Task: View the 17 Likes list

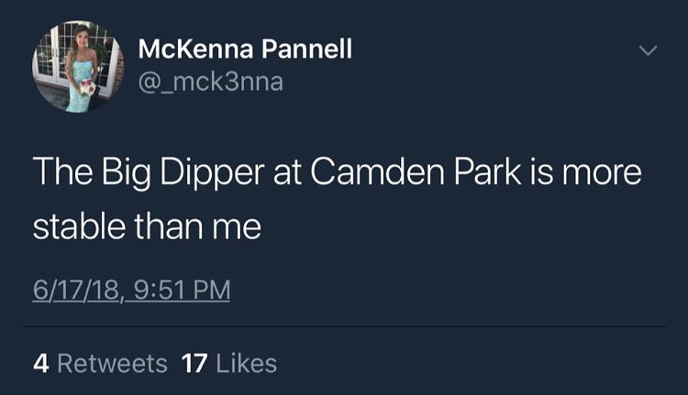Action: [229, 364]
